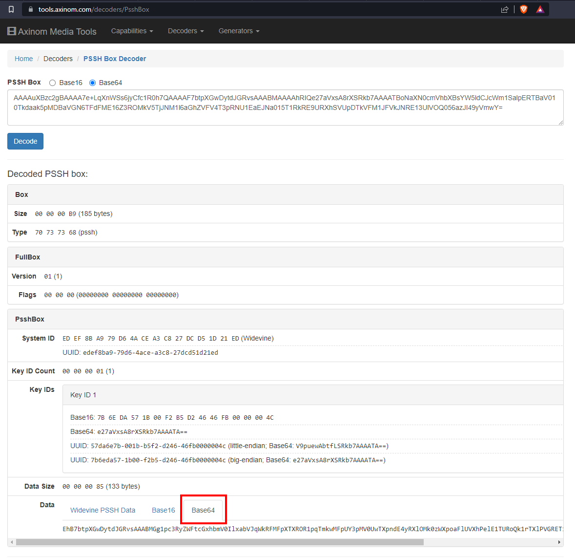
Task: Open Brave Shields lion icon
Action: [x=524, y=10]
